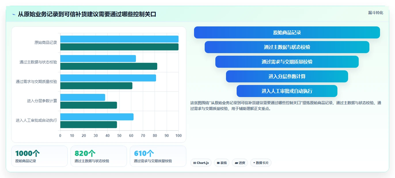
Task: Click the 数据卡片 tag chip
Action: point(261,163)
